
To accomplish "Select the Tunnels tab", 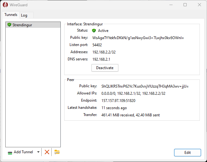I will click(11, 15).
